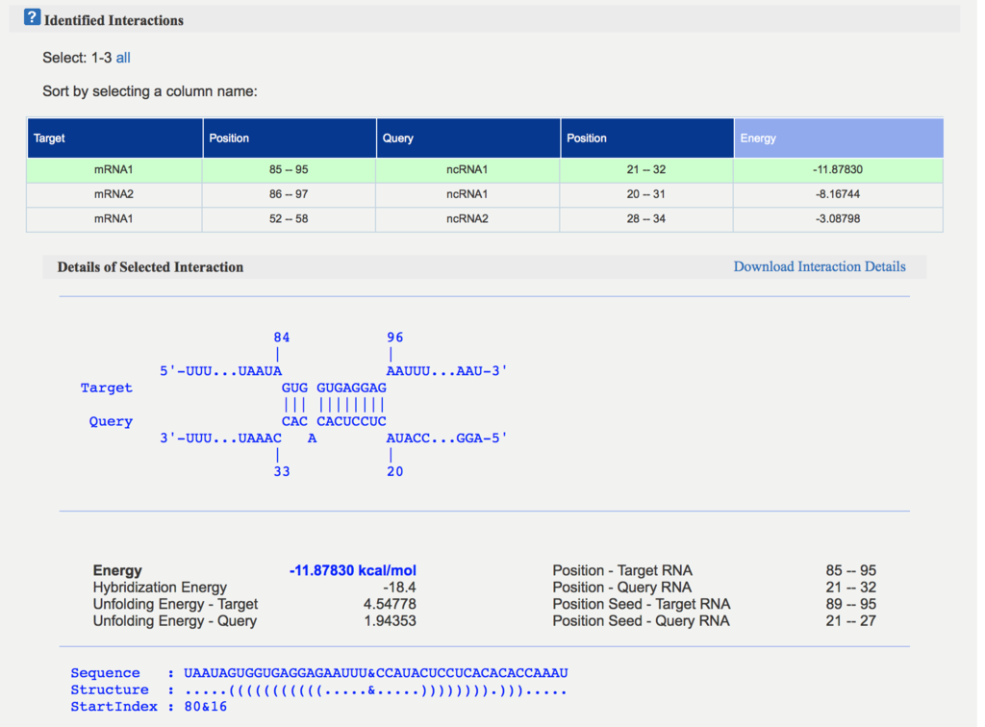
Task: Sort the table by Energy column
Action: click(839, 138)
